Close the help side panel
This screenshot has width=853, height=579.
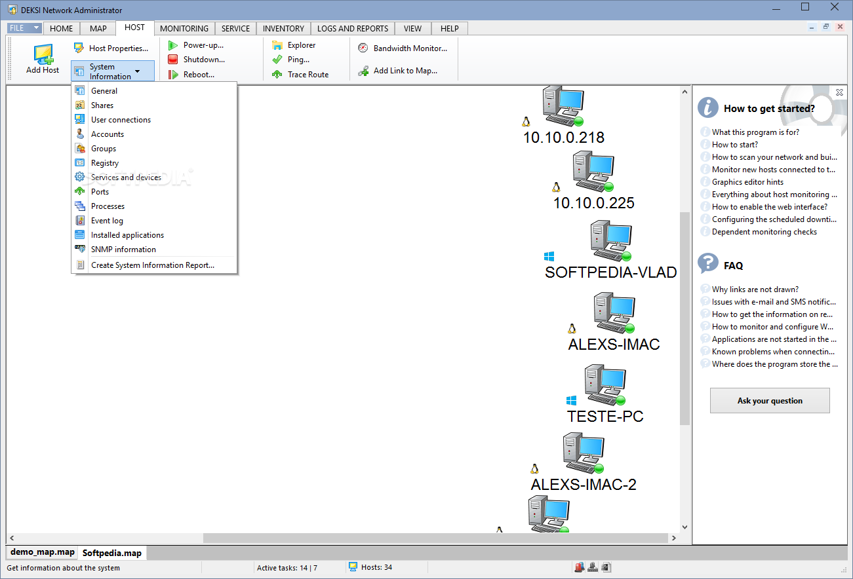click(840, 92)
